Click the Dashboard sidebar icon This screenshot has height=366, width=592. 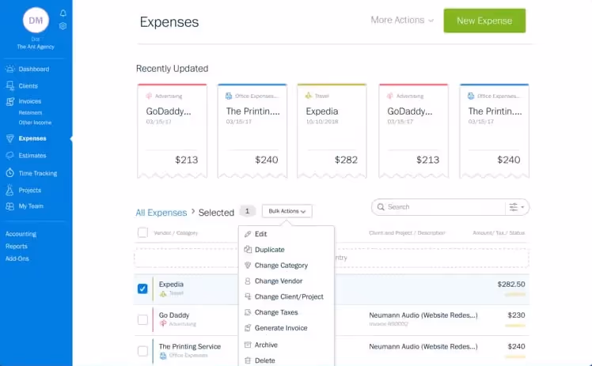[x=9, y=69]
